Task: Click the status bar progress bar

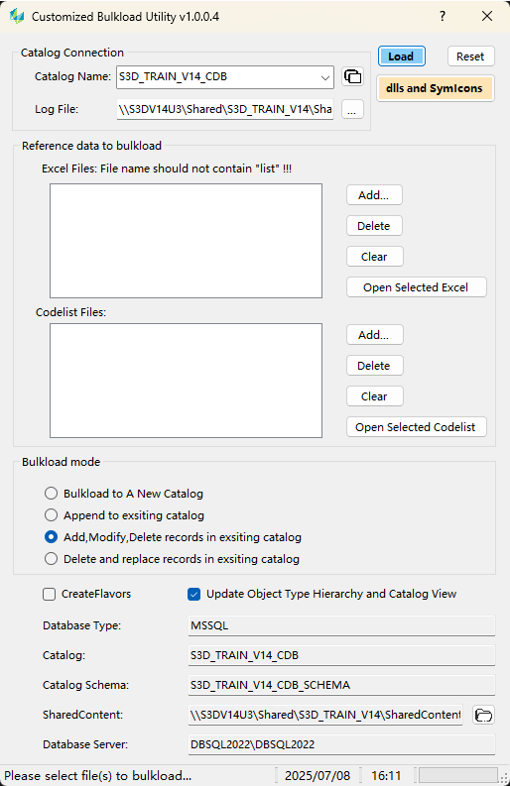Action: click(x=457, y=775)
